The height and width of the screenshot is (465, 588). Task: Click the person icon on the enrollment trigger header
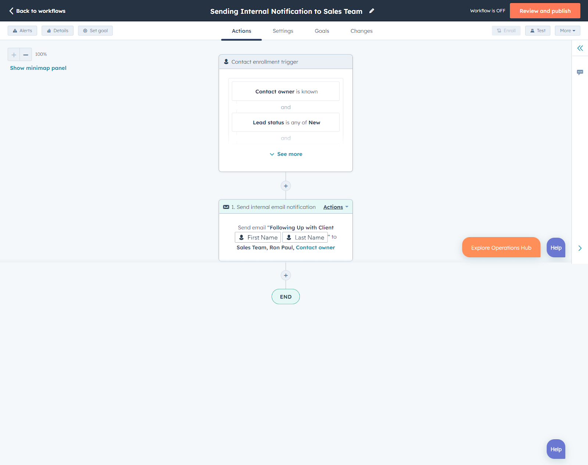pyautogui.click(x=226, y=61)
